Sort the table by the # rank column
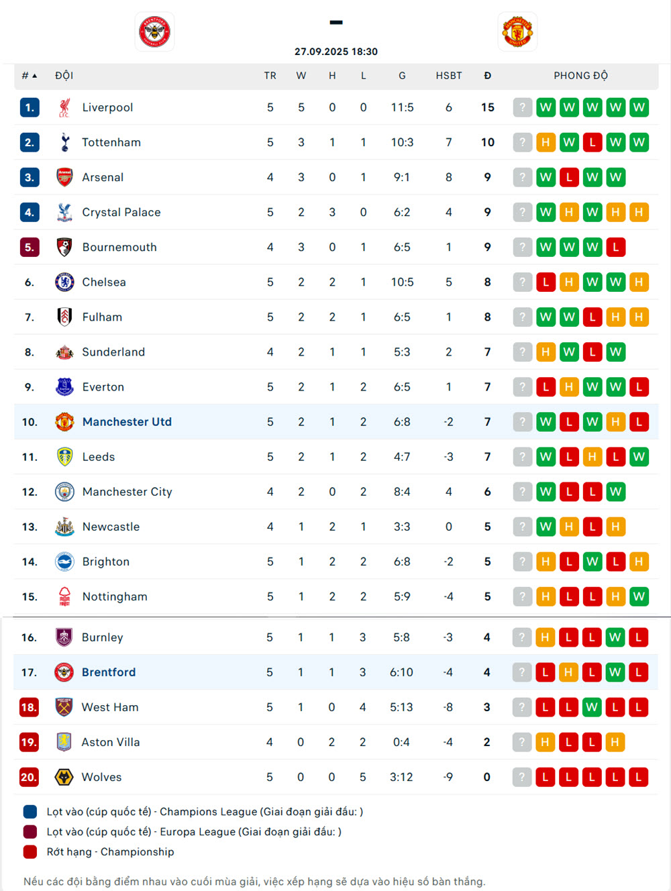 pyautogui.click(x=29, y=76)
